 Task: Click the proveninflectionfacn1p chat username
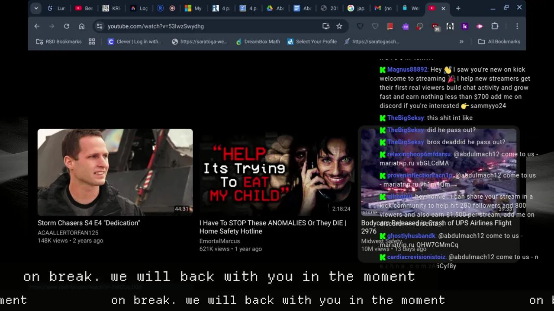click(420, 175)
